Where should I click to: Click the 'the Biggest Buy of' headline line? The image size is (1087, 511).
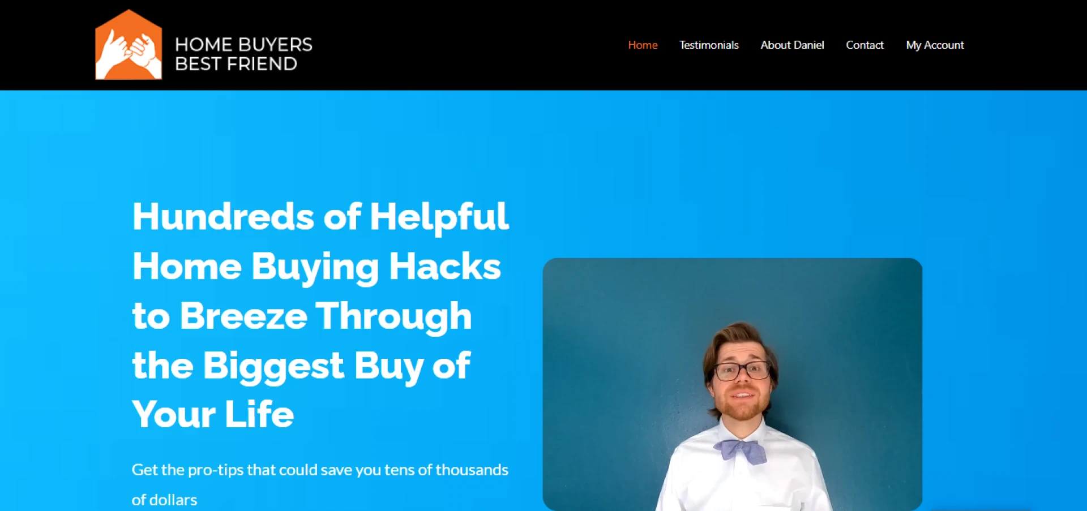click(x=301, y=365)
